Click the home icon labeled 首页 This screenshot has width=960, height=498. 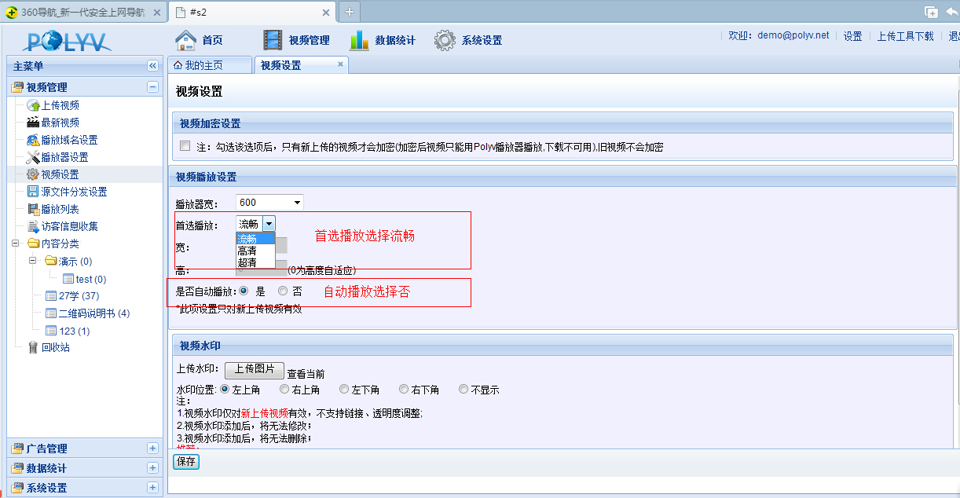pyautogui.click(x=185, y=40)
